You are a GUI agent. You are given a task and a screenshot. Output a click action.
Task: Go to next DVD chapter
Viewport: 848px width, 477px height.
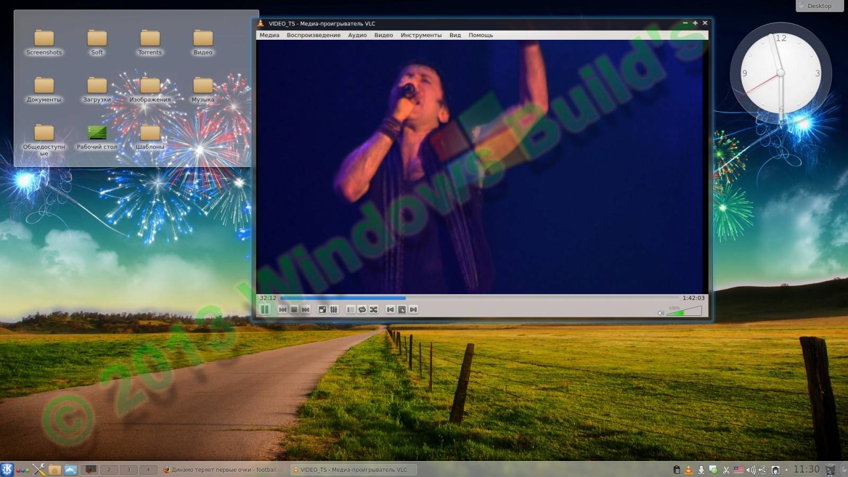[x=413, y=310]
